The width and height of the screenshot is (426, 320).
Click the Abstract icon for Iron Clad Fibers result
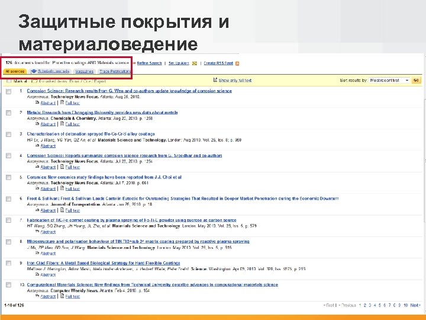point(37,274)
